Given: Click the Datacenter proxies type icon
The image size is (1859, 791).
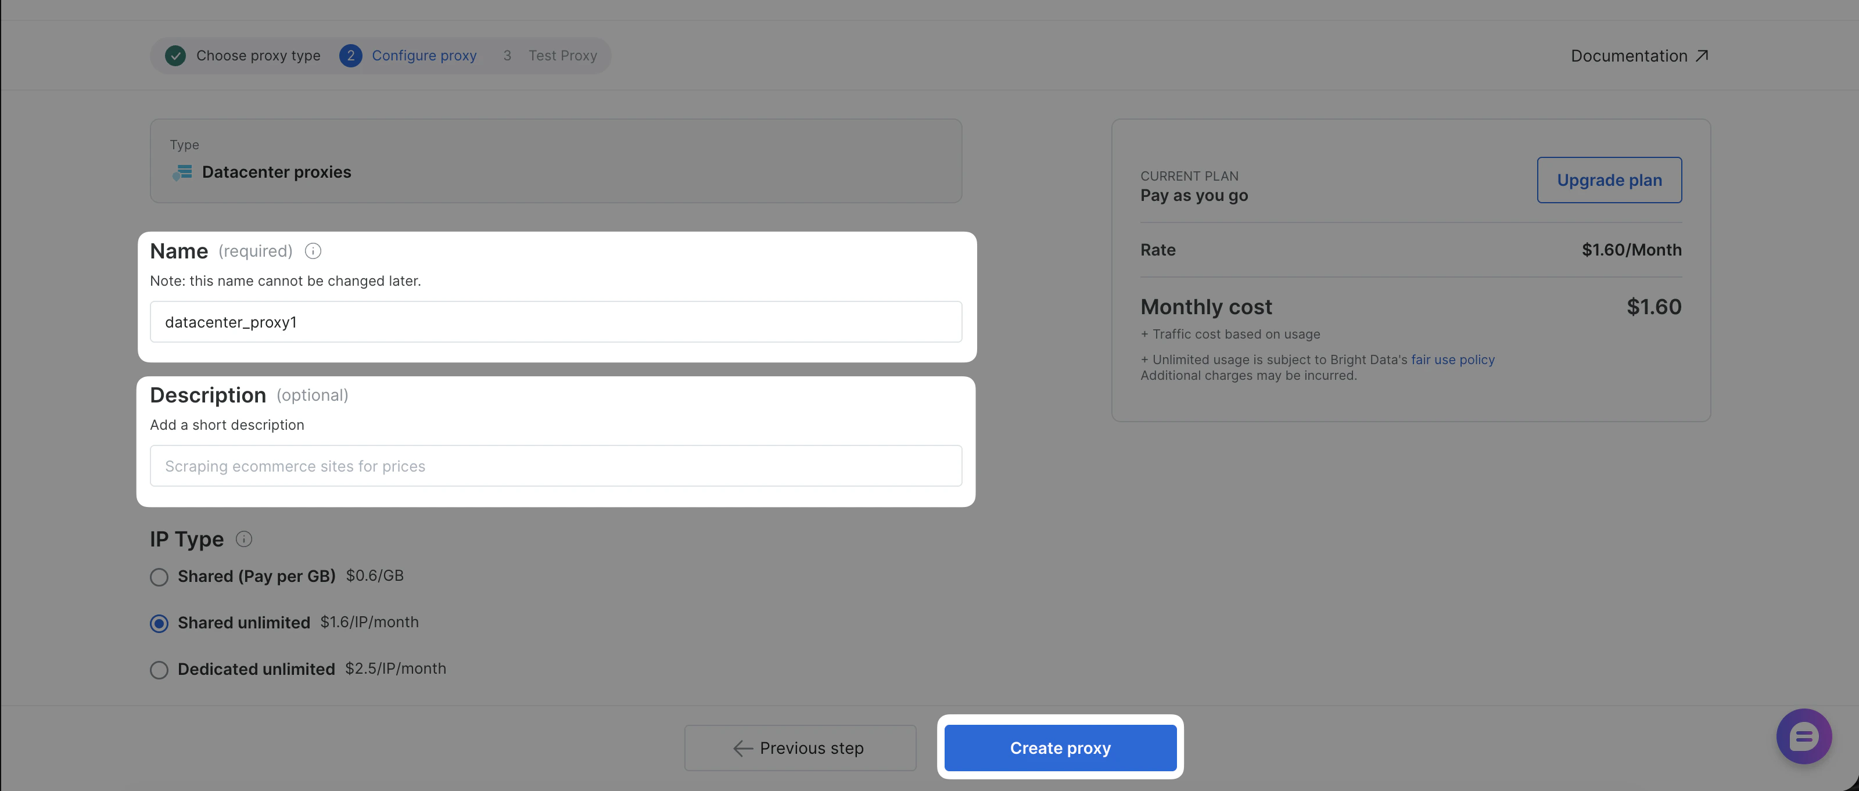Looking at the screenshot, I should tap(182, 172).
